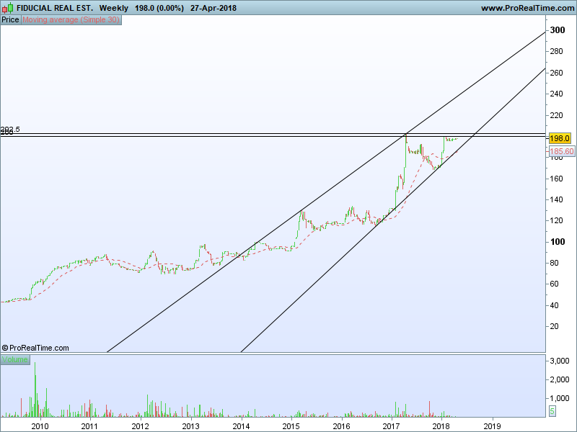Viewport: 577px width, 432px height.
Task: Click the 220 price axis label
Action: (556, 115)
